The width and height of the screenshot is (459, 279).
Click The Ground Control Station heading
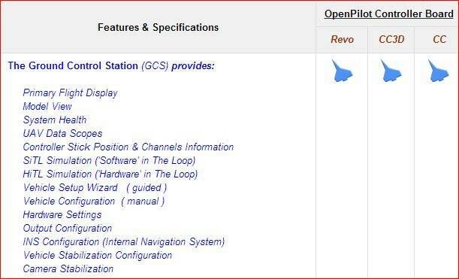coord(111,65)
